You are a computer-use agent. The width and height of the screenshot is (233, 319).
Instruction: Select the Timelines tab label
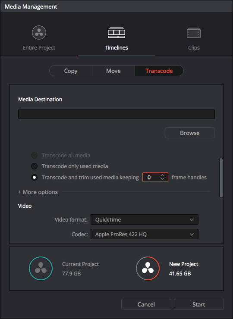(x=116, y=47)
